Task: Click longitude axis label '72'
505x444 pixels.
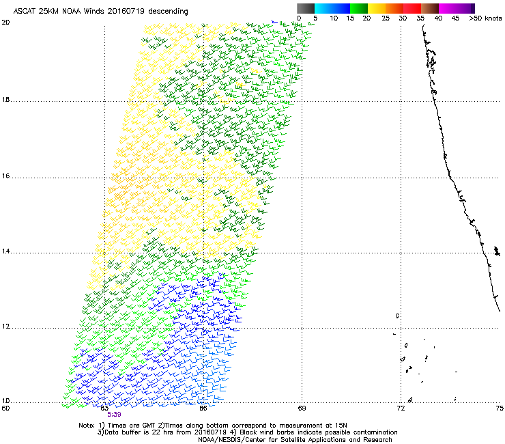Action: point(401,408)
